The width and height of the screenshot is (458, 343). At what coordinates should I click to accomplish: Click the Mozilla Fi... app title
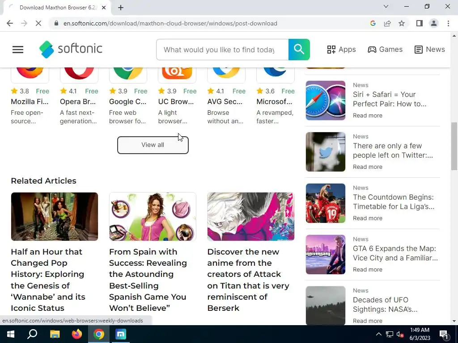point(30,101)
